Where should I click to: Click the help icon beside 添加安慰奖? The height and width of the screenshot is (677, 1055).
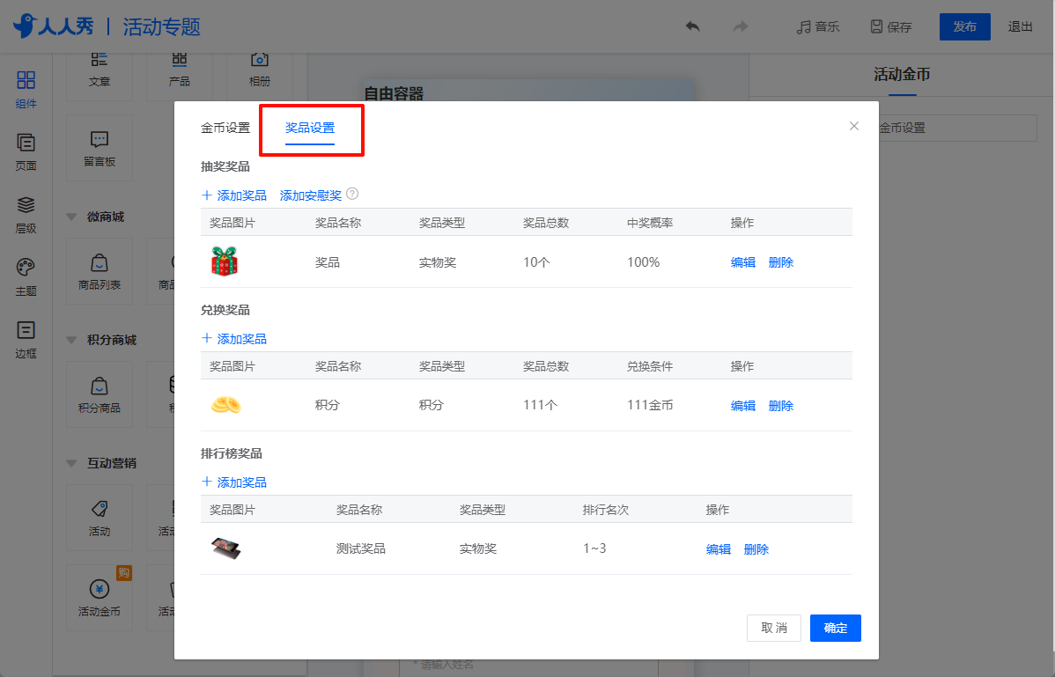click(352, 195)
